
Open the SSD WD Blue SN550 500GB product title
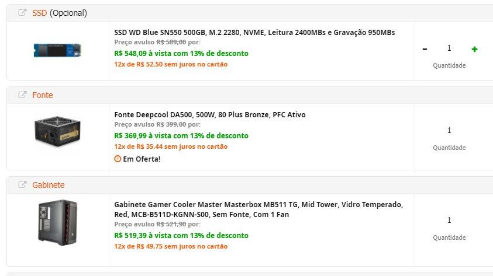[254, 32]
